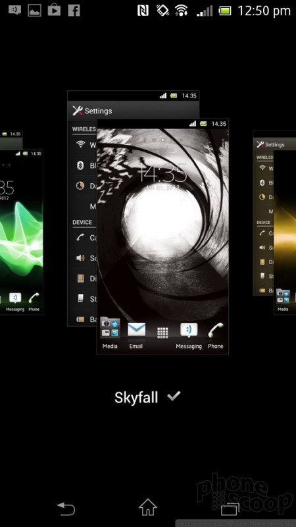Tap the Display icon in Skyfall settings preview
Image resolution: width=296 pixels, height=527 pixels.
pos(80,278)
